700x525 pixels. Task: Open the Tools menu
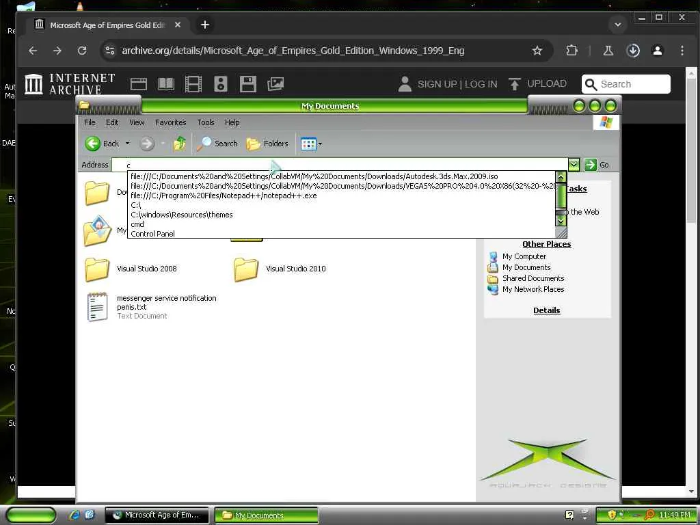tap(205, 122)
